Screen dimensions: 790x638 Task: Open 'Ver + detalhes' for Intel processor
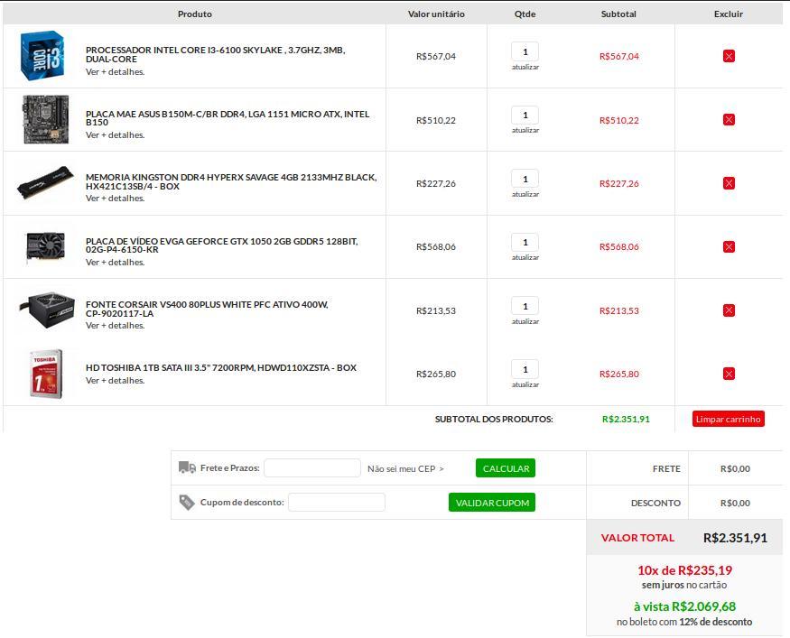[115, 72]
